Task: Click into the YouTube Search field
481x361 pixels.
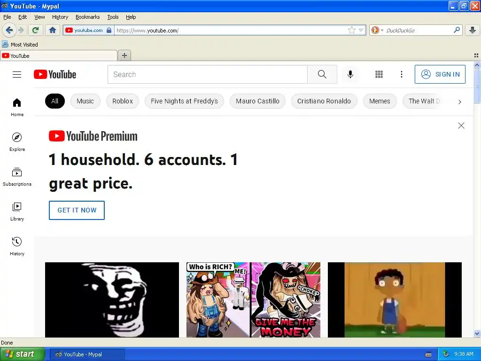Action: (207, 74)
